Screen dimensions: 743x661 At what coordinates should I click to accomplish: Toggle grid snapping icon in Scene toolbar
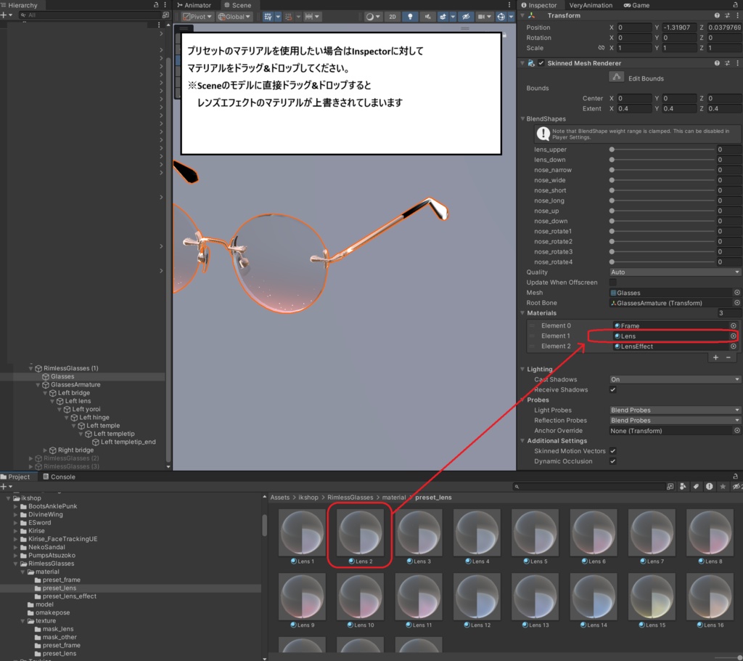pyautogui.click(x=268, y=17)
